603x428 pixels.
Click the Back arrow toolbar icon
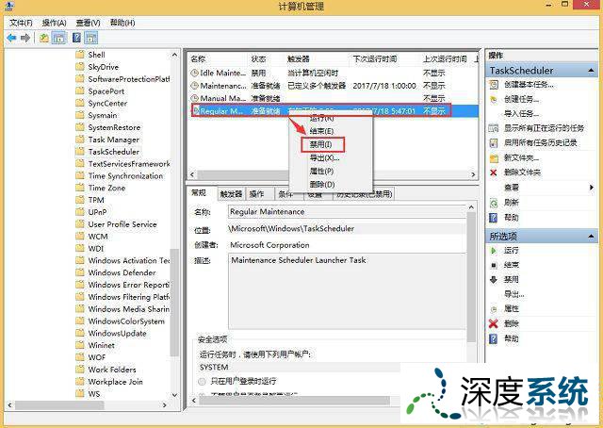(x=11, y=38)
